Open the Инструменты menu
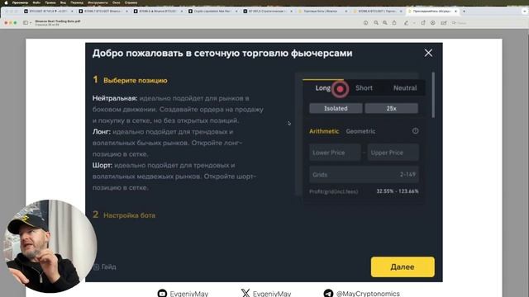 pyautogui.click(x=98, y=2)
